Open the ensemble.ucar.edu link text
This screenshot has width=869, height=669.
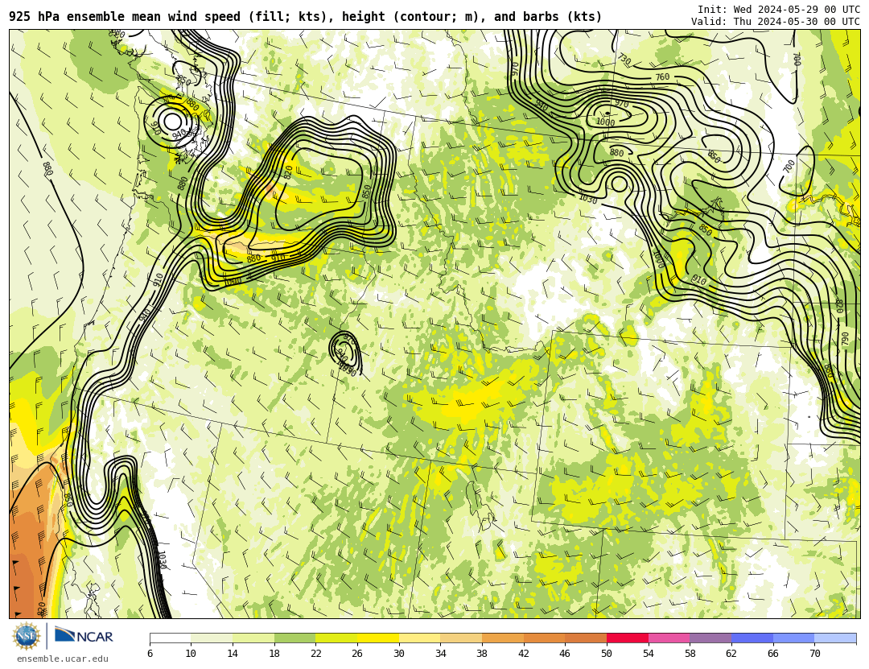(x=63, y=659)
